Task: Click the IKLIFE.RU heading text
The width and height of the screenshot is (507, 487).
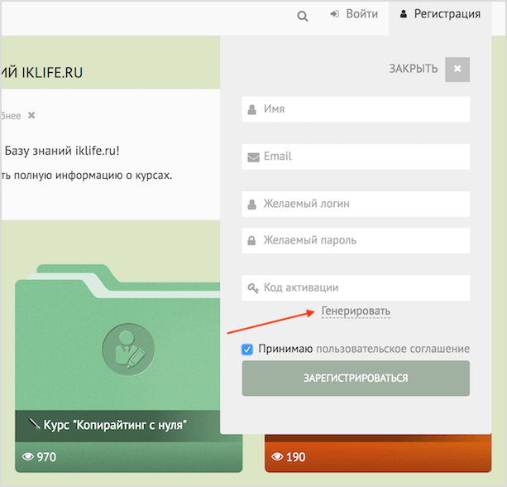Action: coord(52,73)
